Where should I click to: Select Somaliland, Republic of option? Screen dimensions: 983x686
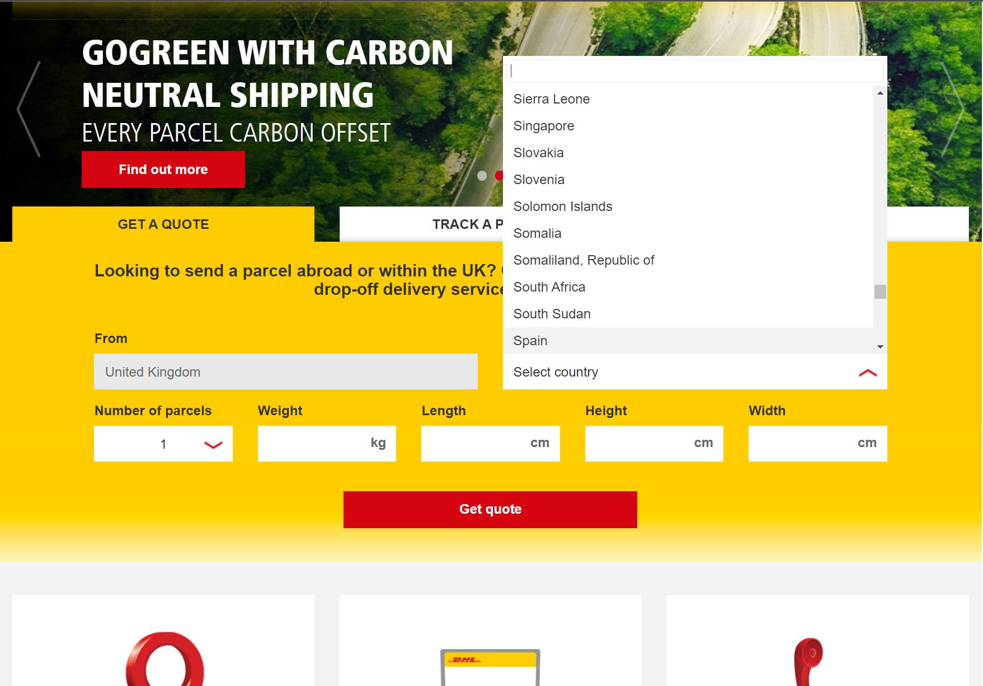pos(688,260)
